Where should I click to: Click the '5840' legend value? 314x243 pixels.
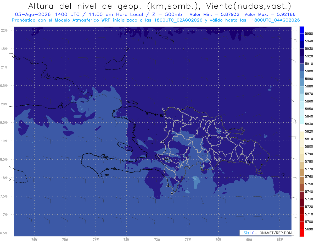[x=309, y=116]
